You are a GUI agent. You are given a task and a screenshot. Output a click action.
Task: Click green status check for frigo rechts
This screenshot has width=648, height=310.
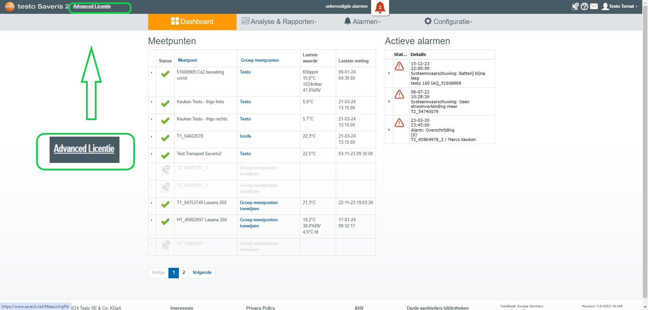click(165, 121)
